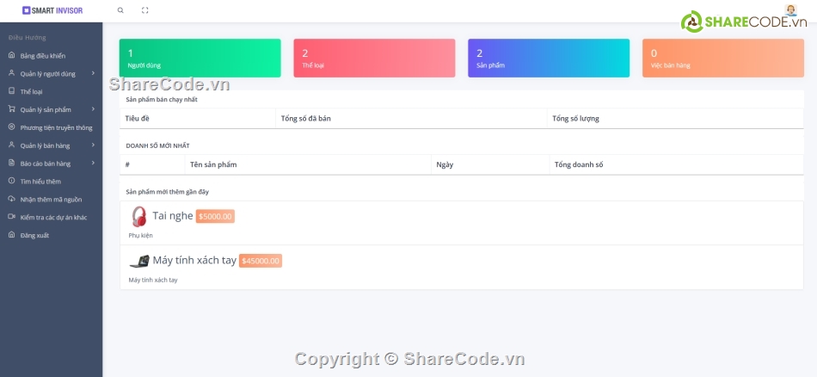Click the Tìm hiểu thêm info icon

(11, 181)
